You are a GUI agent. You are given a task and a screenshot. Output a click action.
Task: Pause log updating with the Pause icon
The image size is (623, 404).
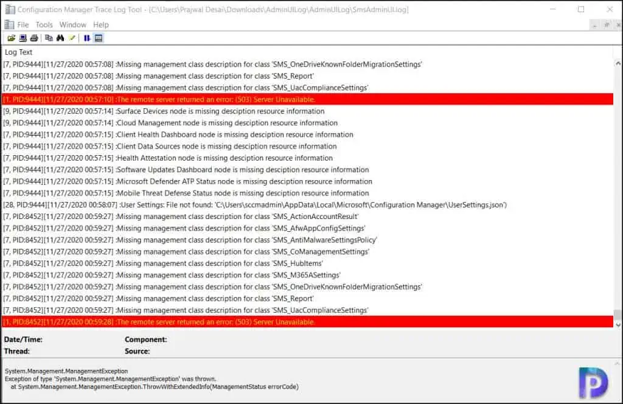coord(86,38)
